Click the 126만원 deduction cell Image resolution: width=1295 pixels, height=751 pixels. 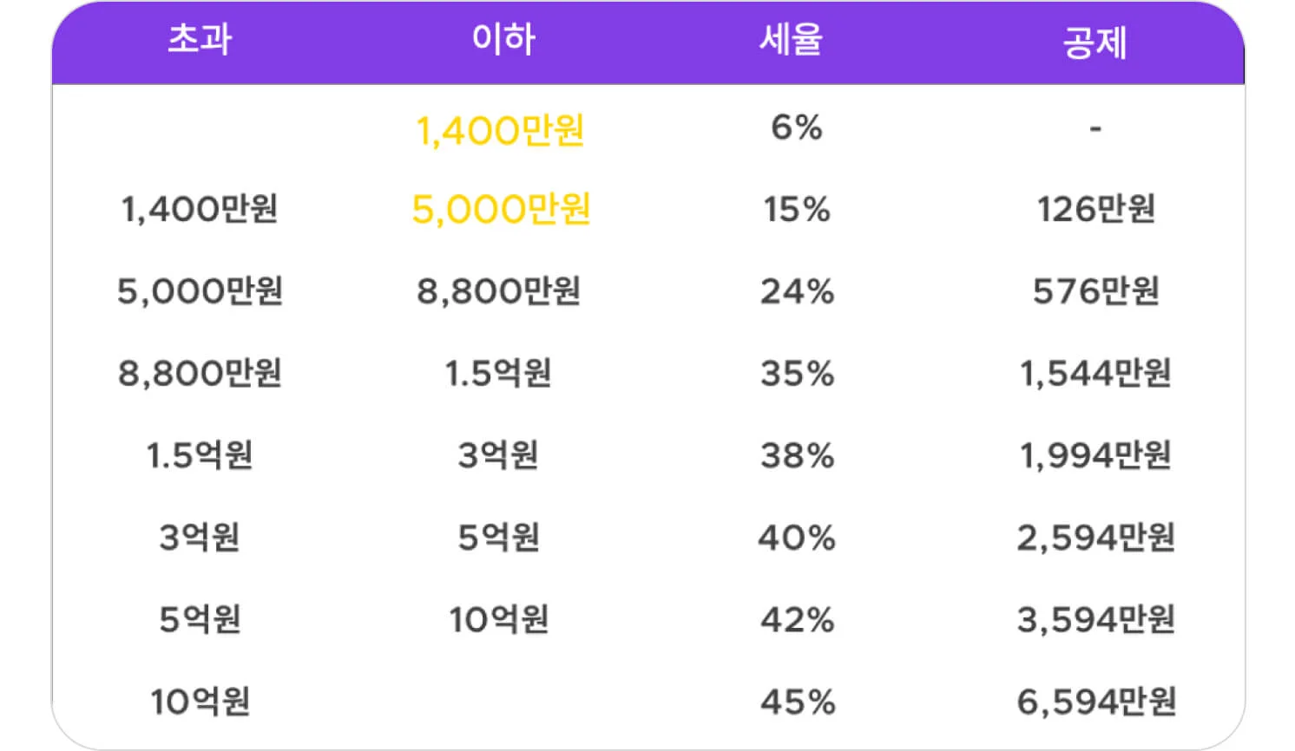coord(1096,209)
